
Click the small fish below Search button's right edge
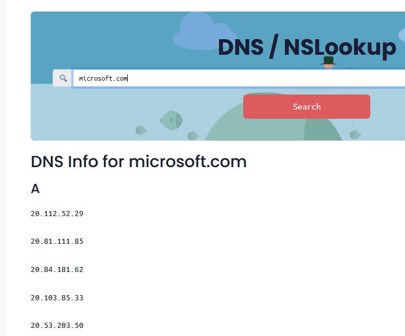click(x=355, y=135)
